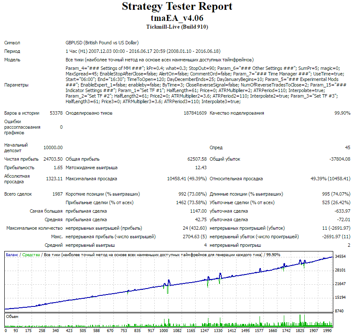Select the maximal drawdown value 10458.41 (49.39%)
Screen dimensions: 355x335
point(187,179)
